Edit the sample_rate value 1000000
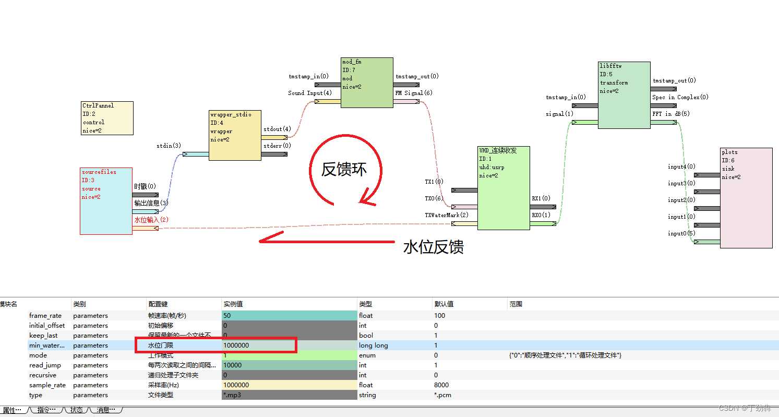 289,385
